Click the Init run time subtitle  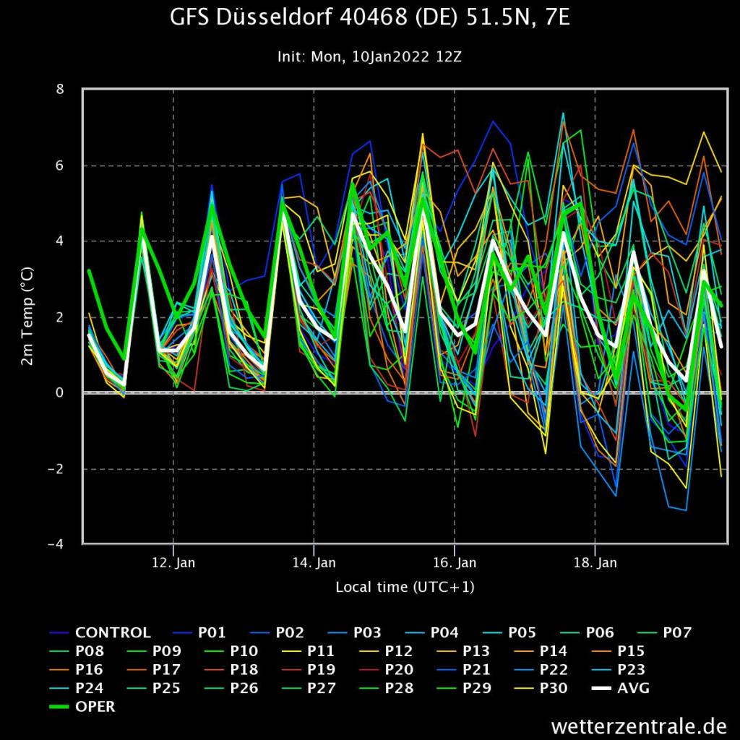point(369,56)
